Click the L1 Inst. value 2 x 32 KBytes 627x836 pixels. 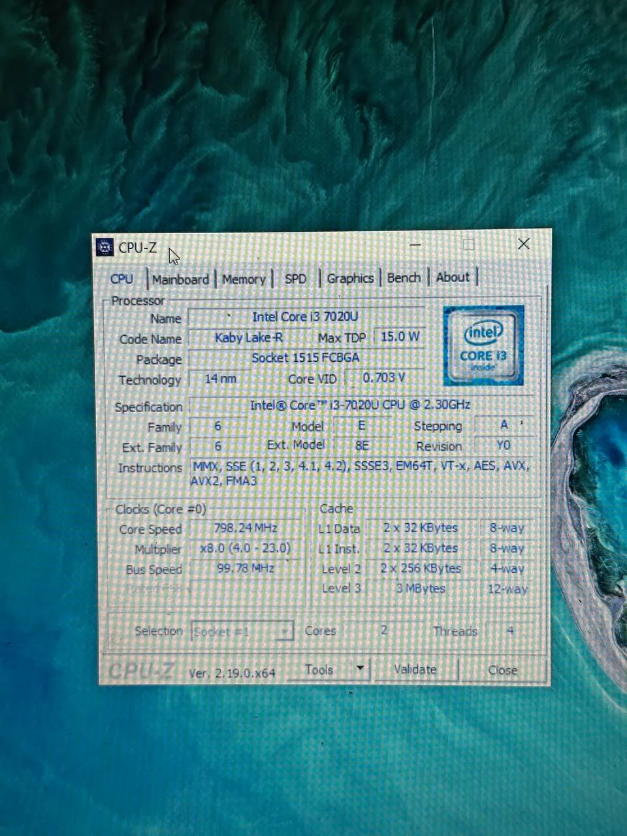[x=421, y=548]
